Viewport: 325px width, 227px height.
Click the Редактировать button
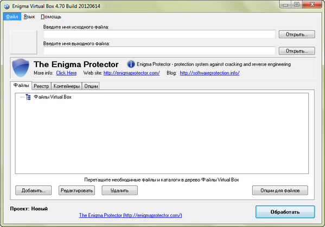pos(77,190)
